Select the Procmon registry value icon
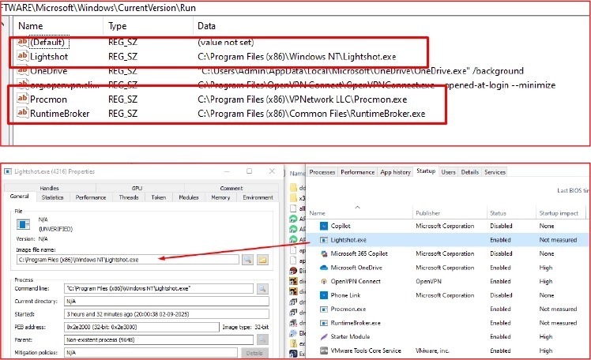 click(x=21, y=99)
